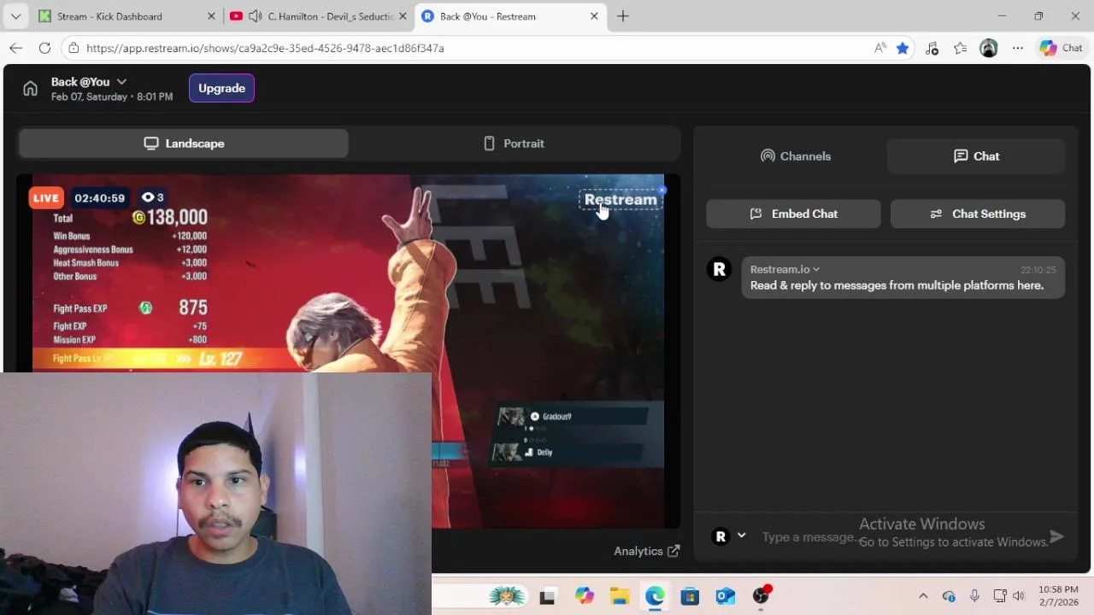Open Favorites list icon

coord(961,48)
